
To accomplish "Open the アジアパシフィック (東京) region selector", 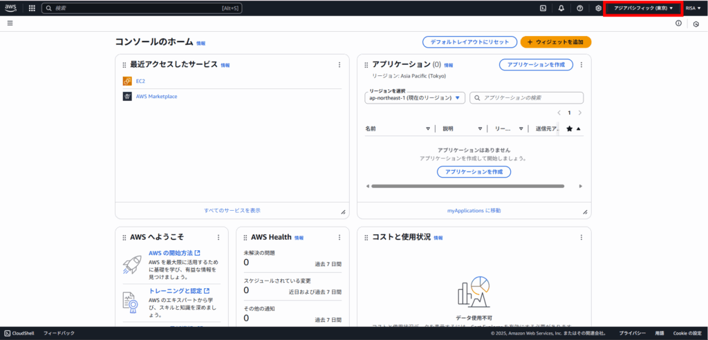I will tap(644, 8).
